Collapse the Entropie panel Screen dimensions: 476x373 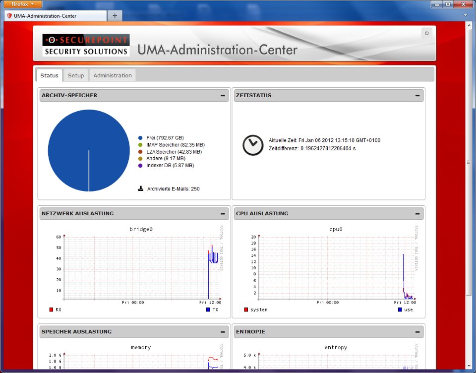pyautogui.click(x=417, y=332)
